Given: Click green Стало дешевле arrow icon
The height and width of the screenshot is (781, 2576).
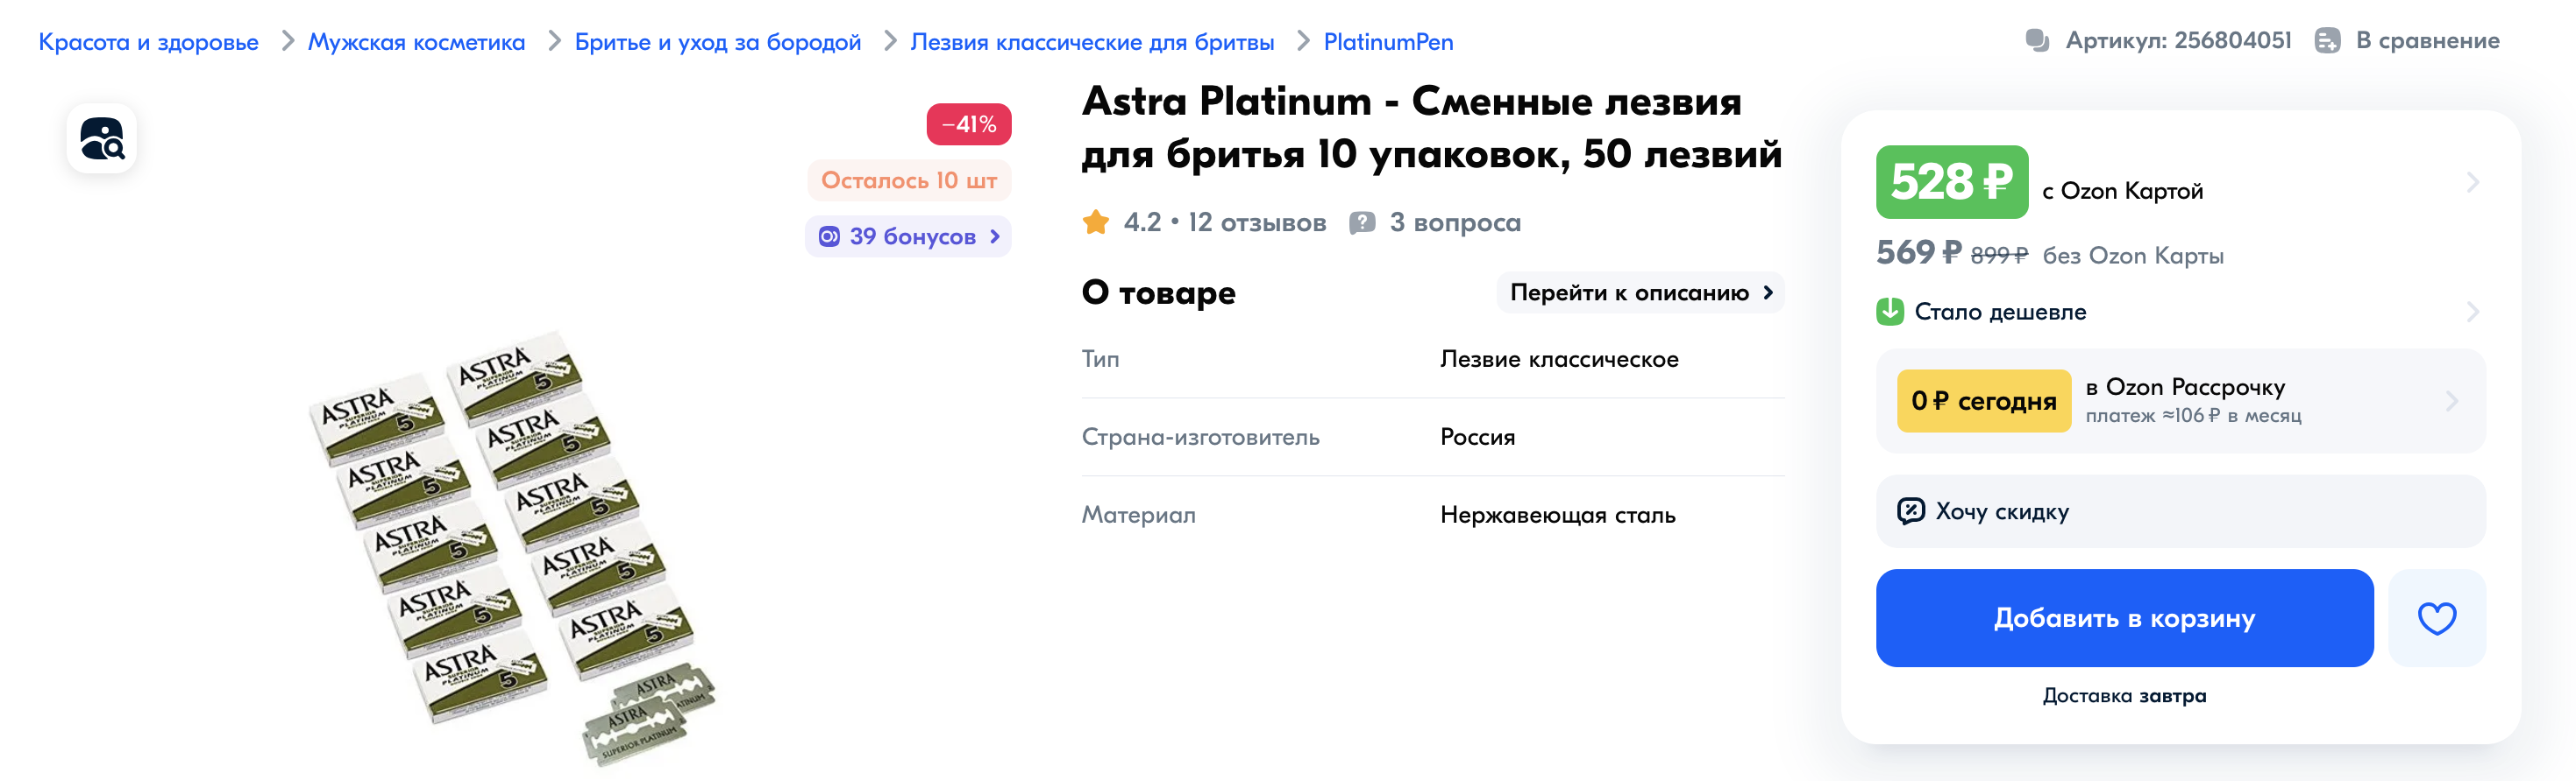Looking at the screenshot, I should pyautogui.click(x=1889, y=312).
